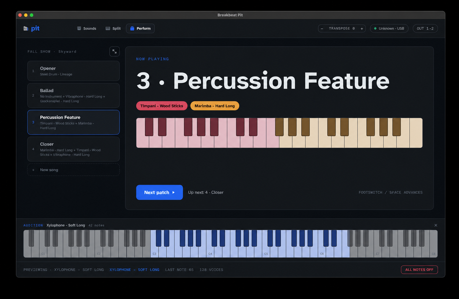459x299 pixels.
Task: Click the plus icon beside New song
Action: [33, 170]
